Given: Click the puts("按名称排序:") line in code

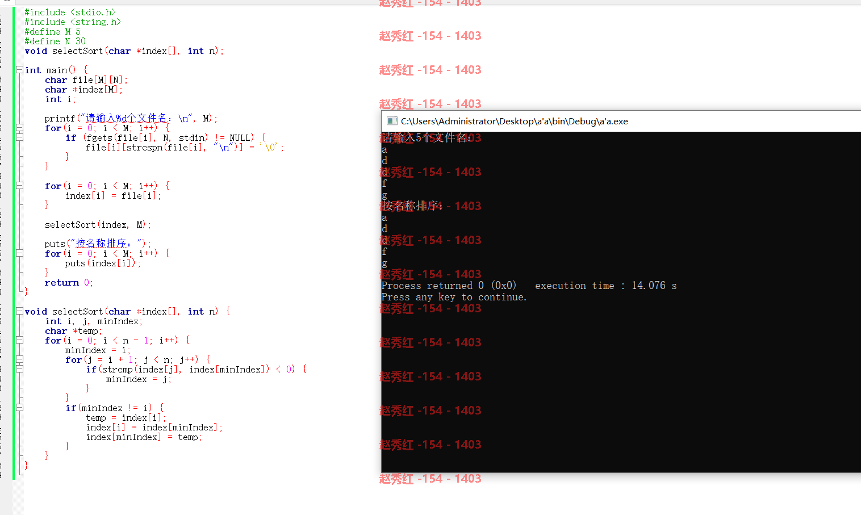Looking at the screenshot, I should (x=98, y=244).
